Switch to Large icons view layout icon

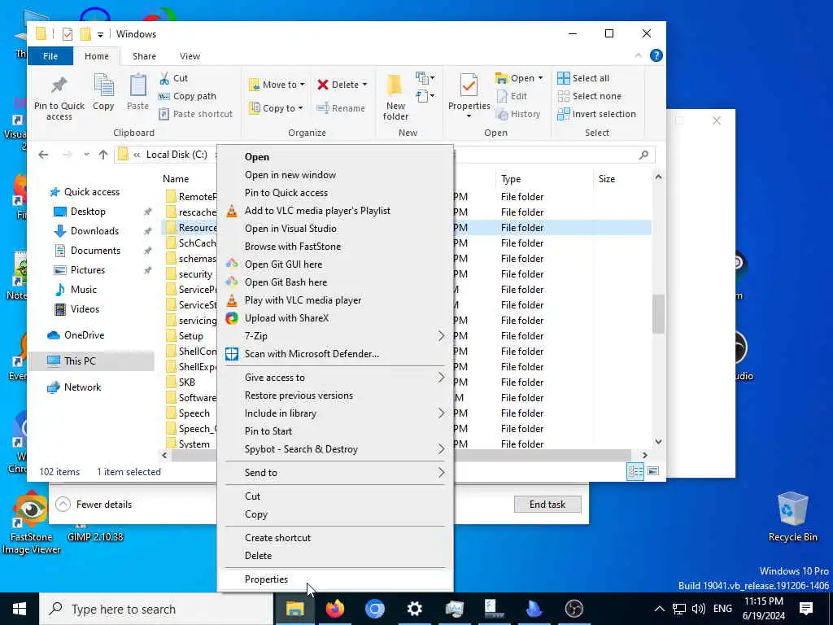[653, 471]
